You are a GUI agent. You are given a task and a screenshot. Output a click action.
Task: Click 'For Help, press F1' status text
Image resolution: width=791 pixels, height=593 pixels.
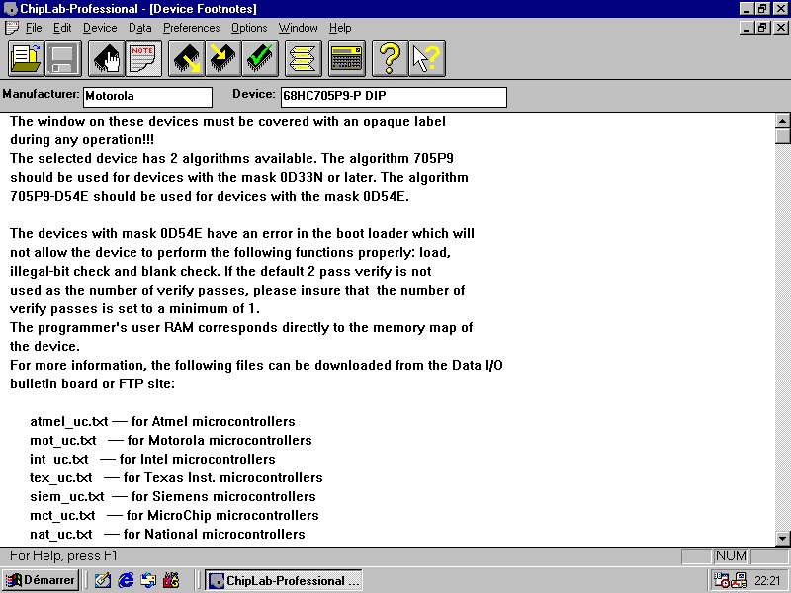point(63,555)
